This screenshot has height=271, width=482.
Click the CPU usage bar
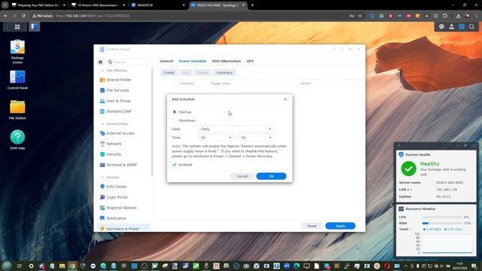[442, 218]
